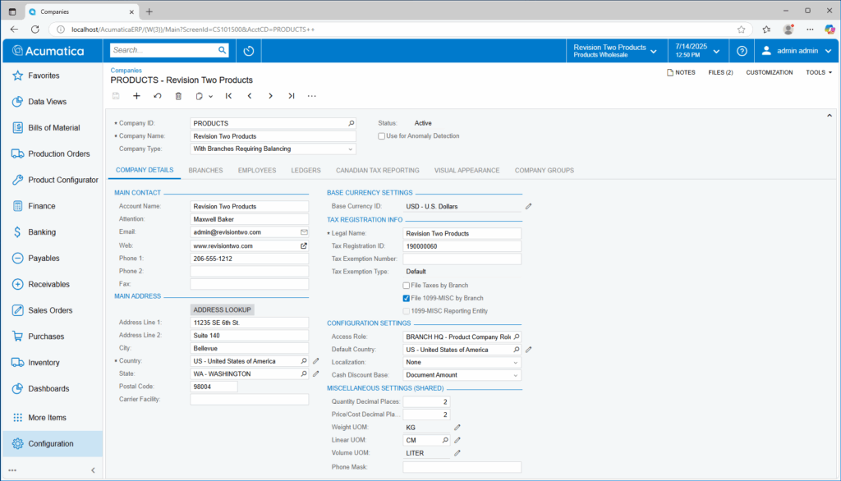
Task: Click the Attention input field
Action: click(250, 219)
